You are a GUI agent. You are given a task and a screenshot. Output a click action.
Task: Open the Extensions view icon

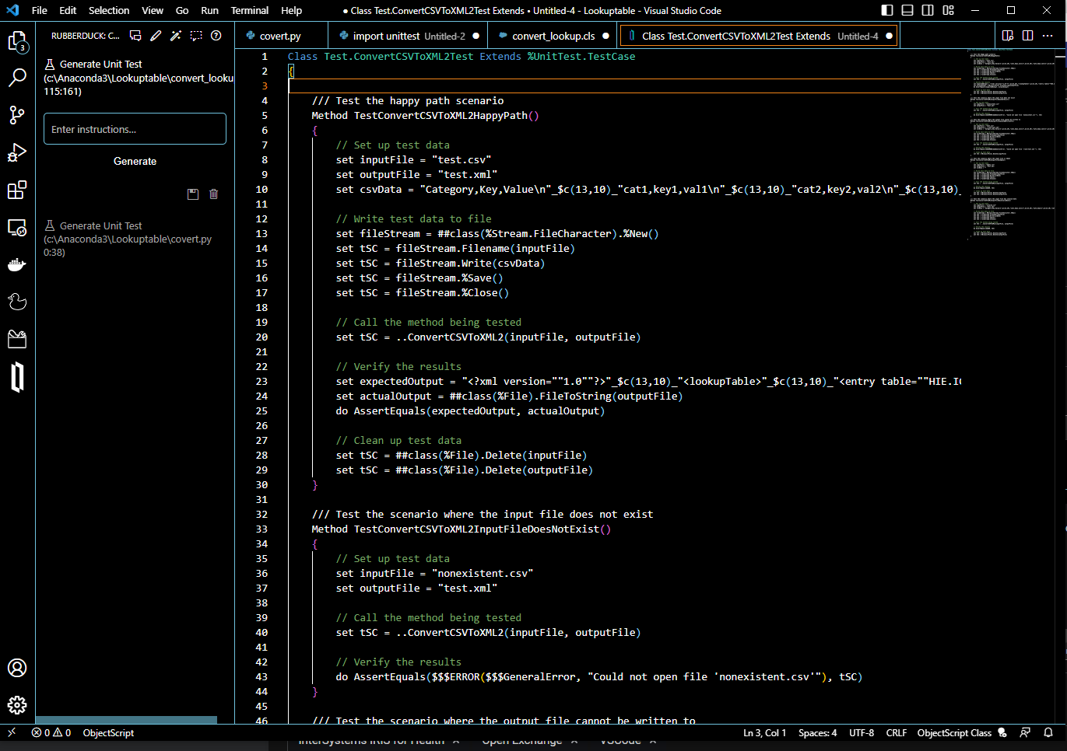[16, 190]
